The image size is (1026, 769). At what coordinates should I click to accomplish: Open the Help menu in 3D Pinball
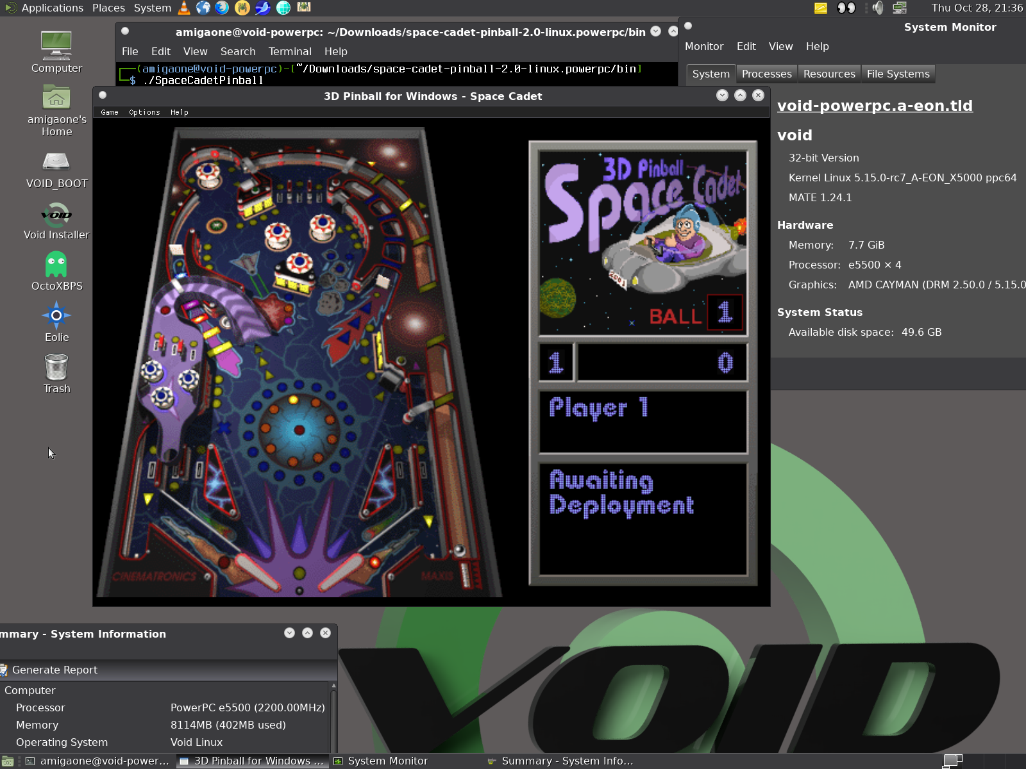tap(180, 112)
